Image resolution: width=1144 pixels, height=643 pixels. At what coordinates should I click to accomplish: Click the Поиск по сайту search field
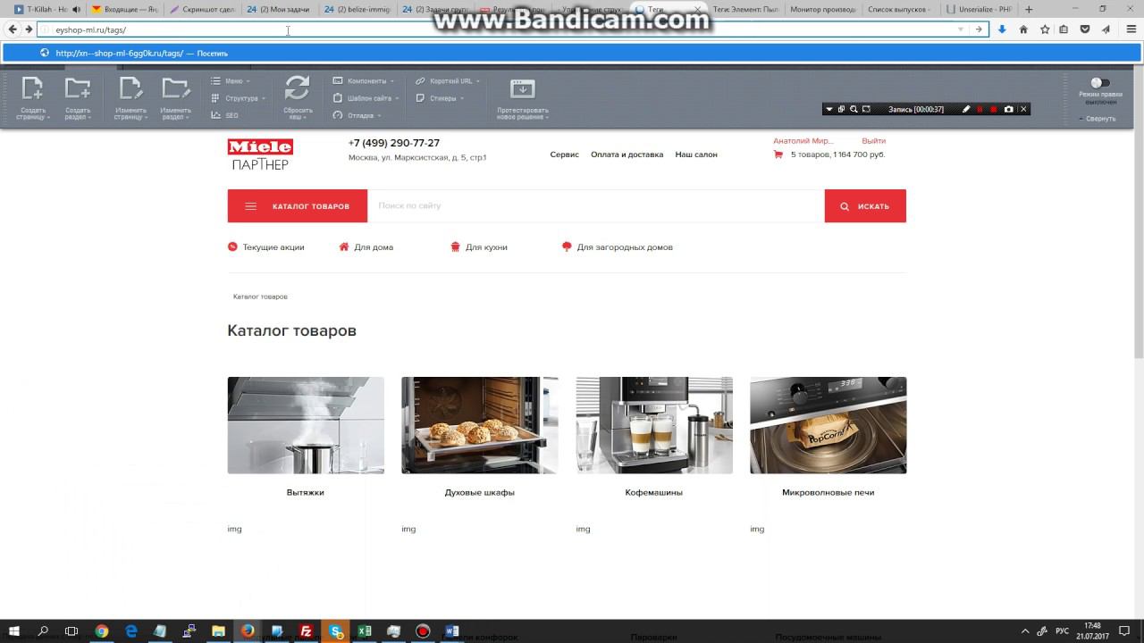(596, 206)
